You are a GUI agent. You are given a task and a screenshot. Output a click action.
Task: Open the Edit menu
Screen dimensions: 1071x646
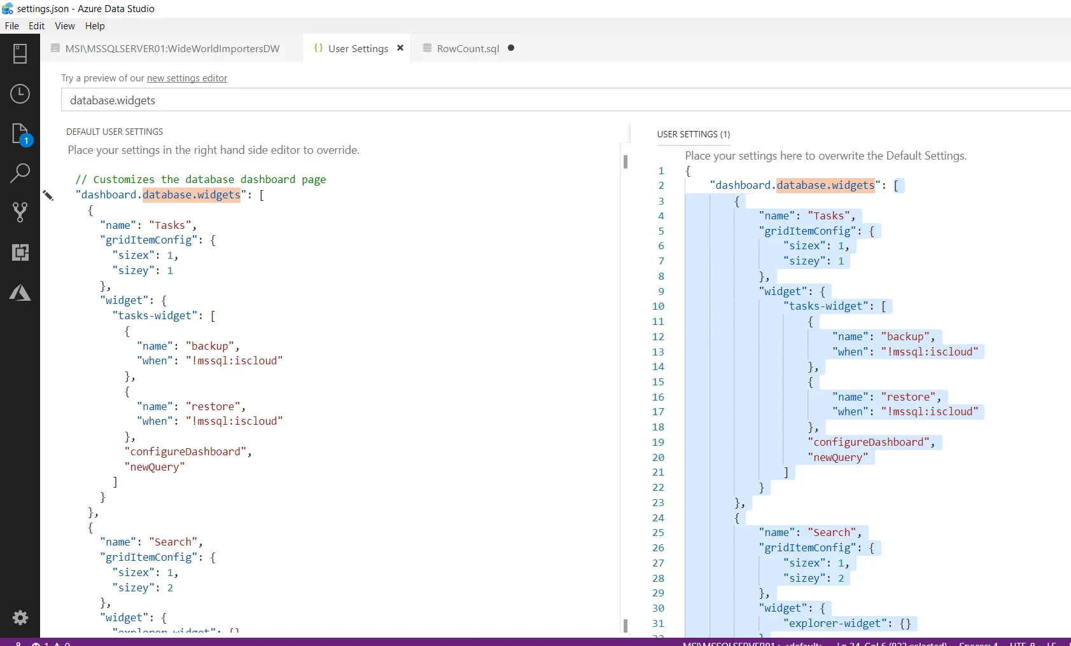pyautogui.click(x=36, y=26)
